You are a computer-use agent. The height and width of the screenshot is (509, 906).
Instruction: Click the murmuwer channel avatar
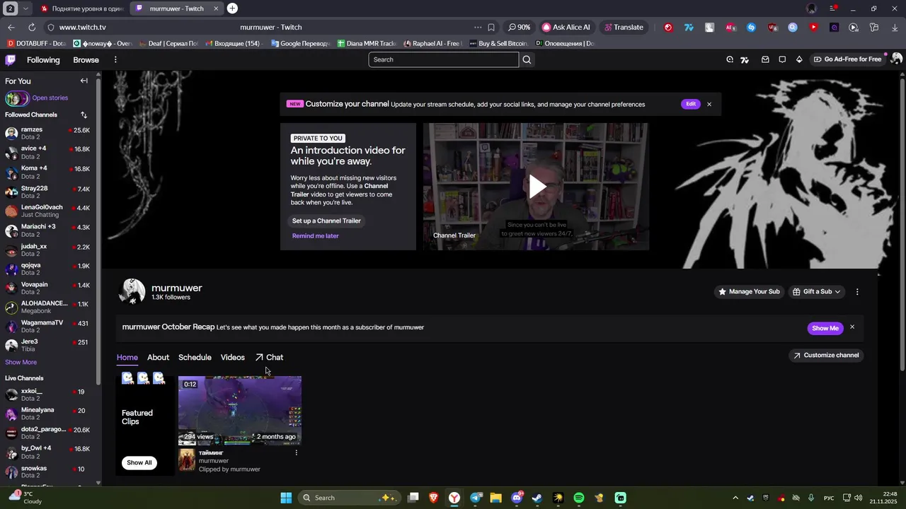pos(132,291)
